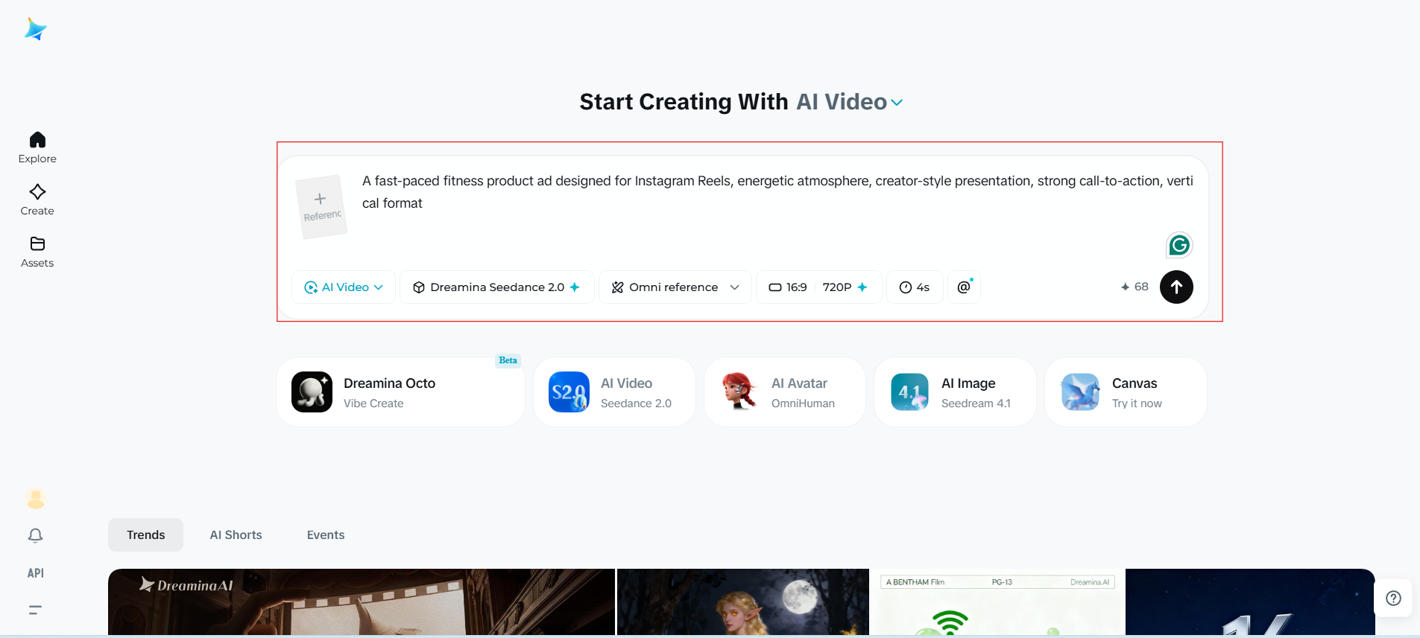Open the Omni reference dropdown
The width and height of the screenshot is (1420, 638).
pyautogui.click(x=675, y=287)
